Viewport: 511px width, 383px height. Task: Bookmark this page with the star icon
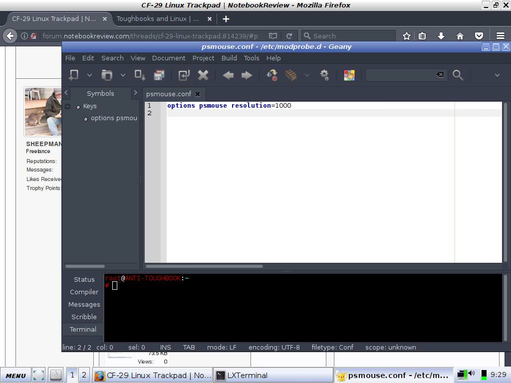click(x=406, y=36)
